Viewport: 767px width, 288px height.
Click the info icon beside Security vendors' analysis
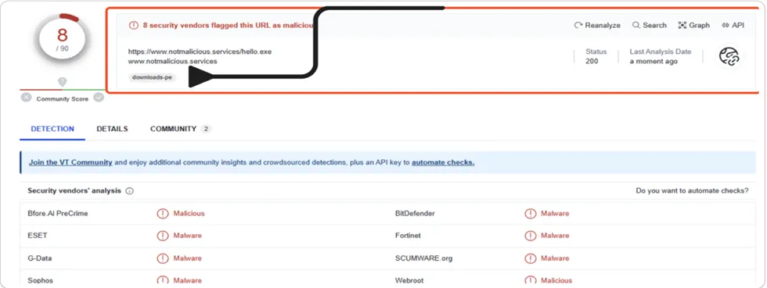click(130, 191)
